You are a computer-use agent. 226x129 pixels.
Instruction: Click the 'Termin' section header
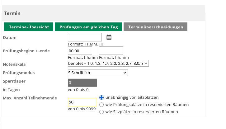tap(12, 13)
